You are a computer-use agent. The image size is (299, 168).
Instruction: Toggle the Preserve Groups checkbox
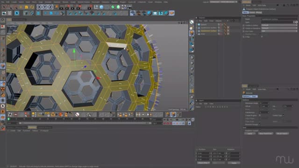(x=260, y=125)
